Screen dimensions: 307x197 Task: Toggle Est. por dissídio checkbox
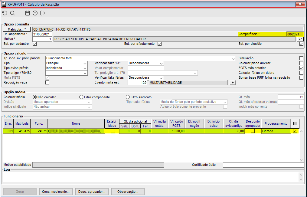tap(301, 44)
